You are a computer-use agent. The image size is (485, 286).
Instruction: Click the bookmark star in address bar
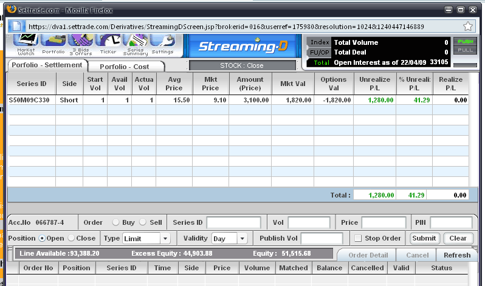(x=468, y=27)
